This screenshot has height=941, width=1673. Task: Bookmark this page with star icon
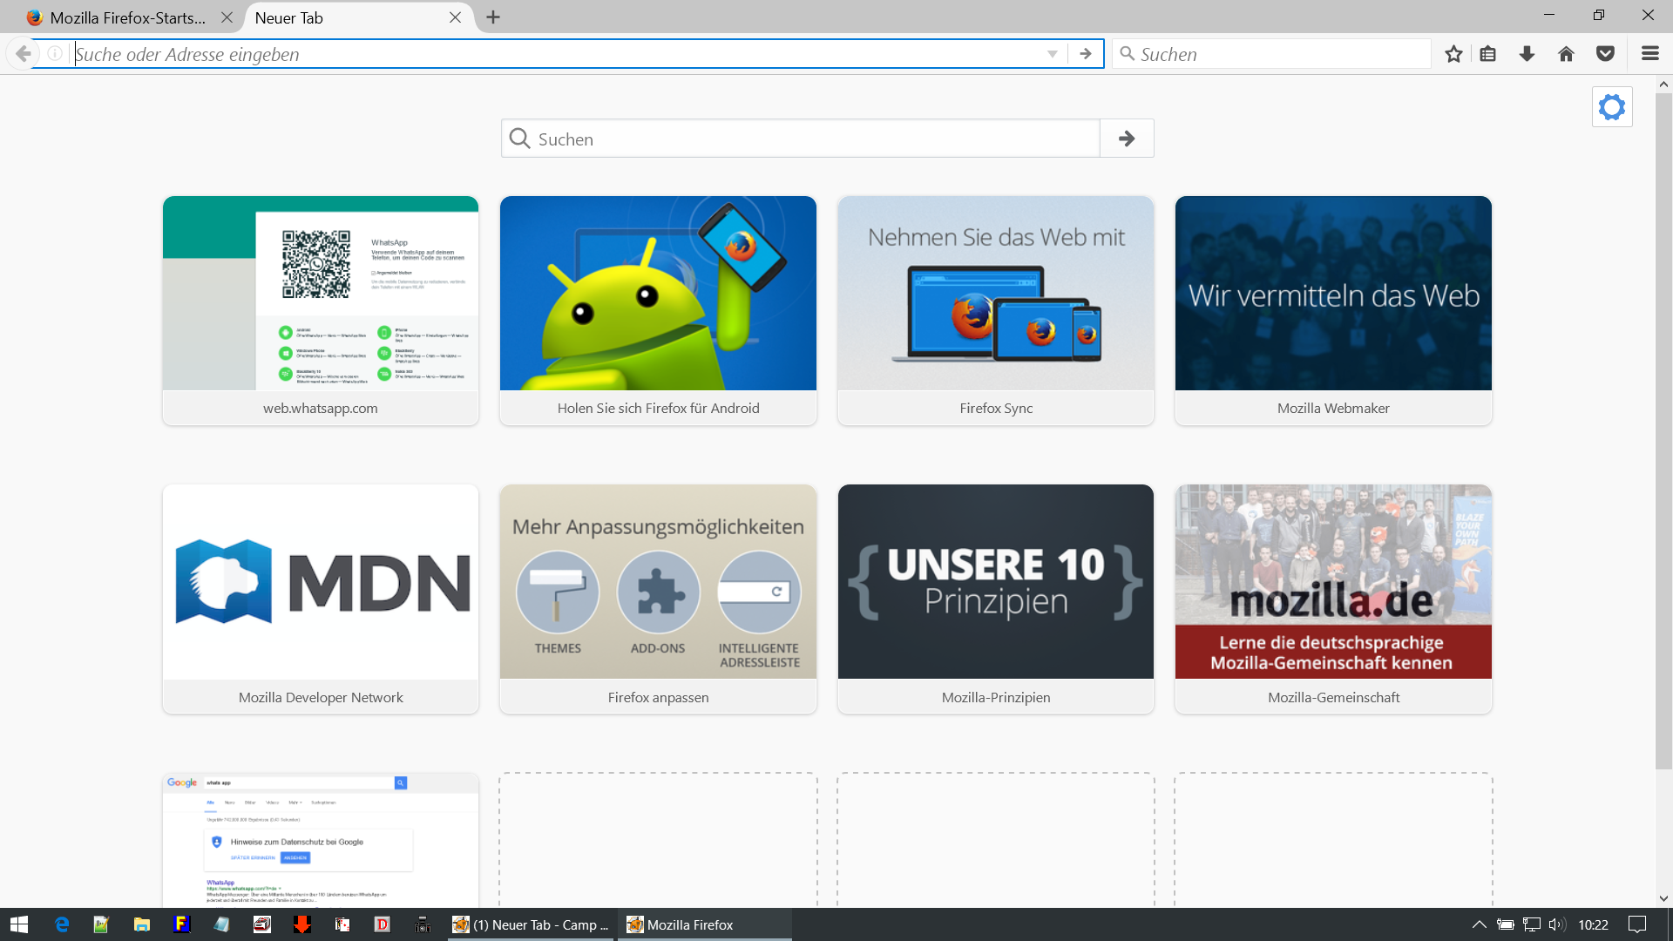[x=1453, y=54]
